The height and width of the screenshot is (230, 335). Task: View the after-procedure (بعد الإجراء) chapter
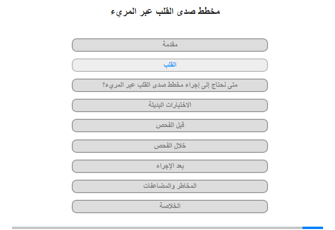click(x=169, y=166)
